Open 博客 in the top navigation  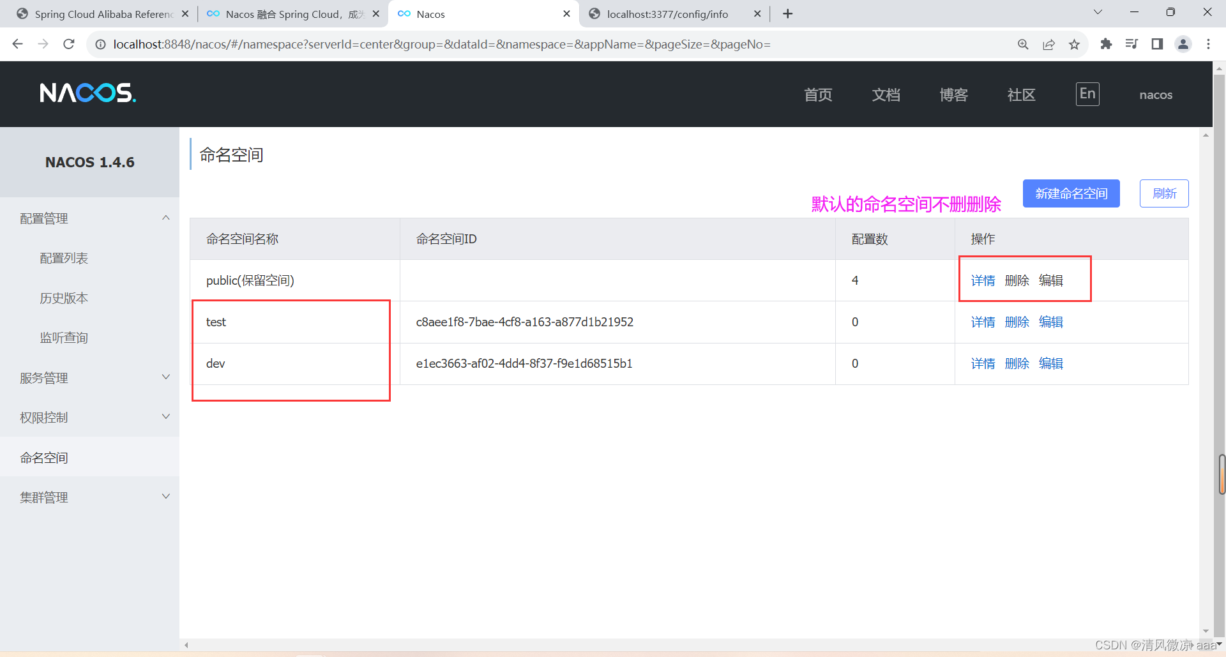point(954,94)
